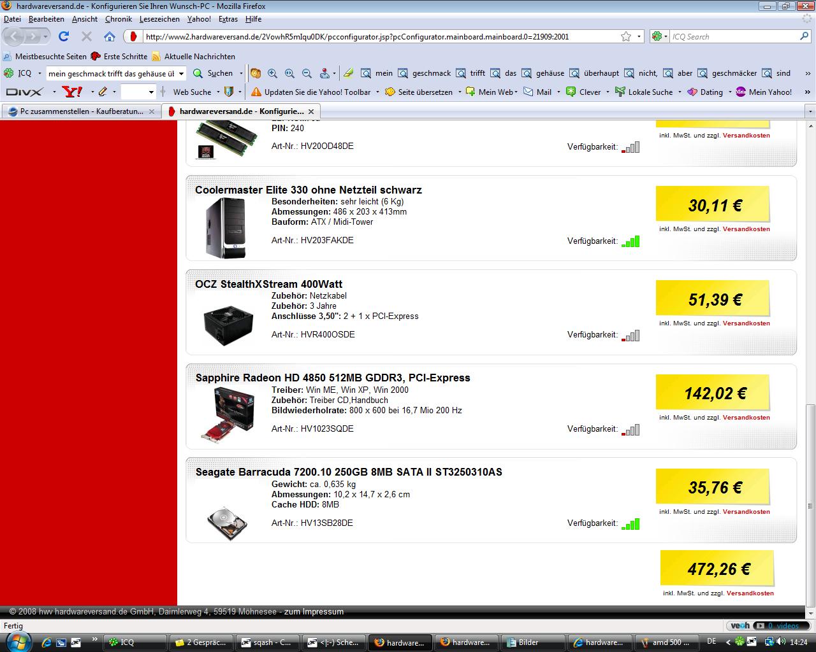Open Aktuelle Nachrichten feed bookmark

tap(193, 56)
